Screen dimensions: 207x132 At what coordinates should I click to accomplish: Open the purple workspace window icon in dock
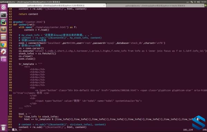3,59
